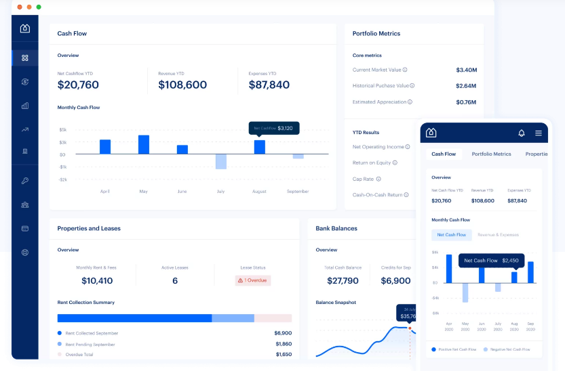Screen dimensions: 565x371
Task: Select the trending line analytics icon
Action: tap(25, 129)
